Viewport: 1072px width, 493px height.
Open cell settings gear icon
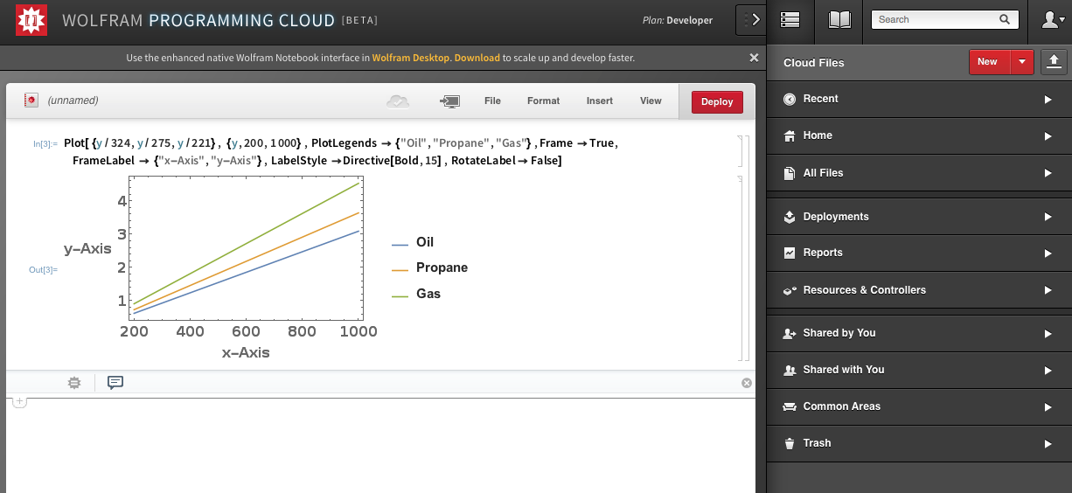click(x=74, y=383)
